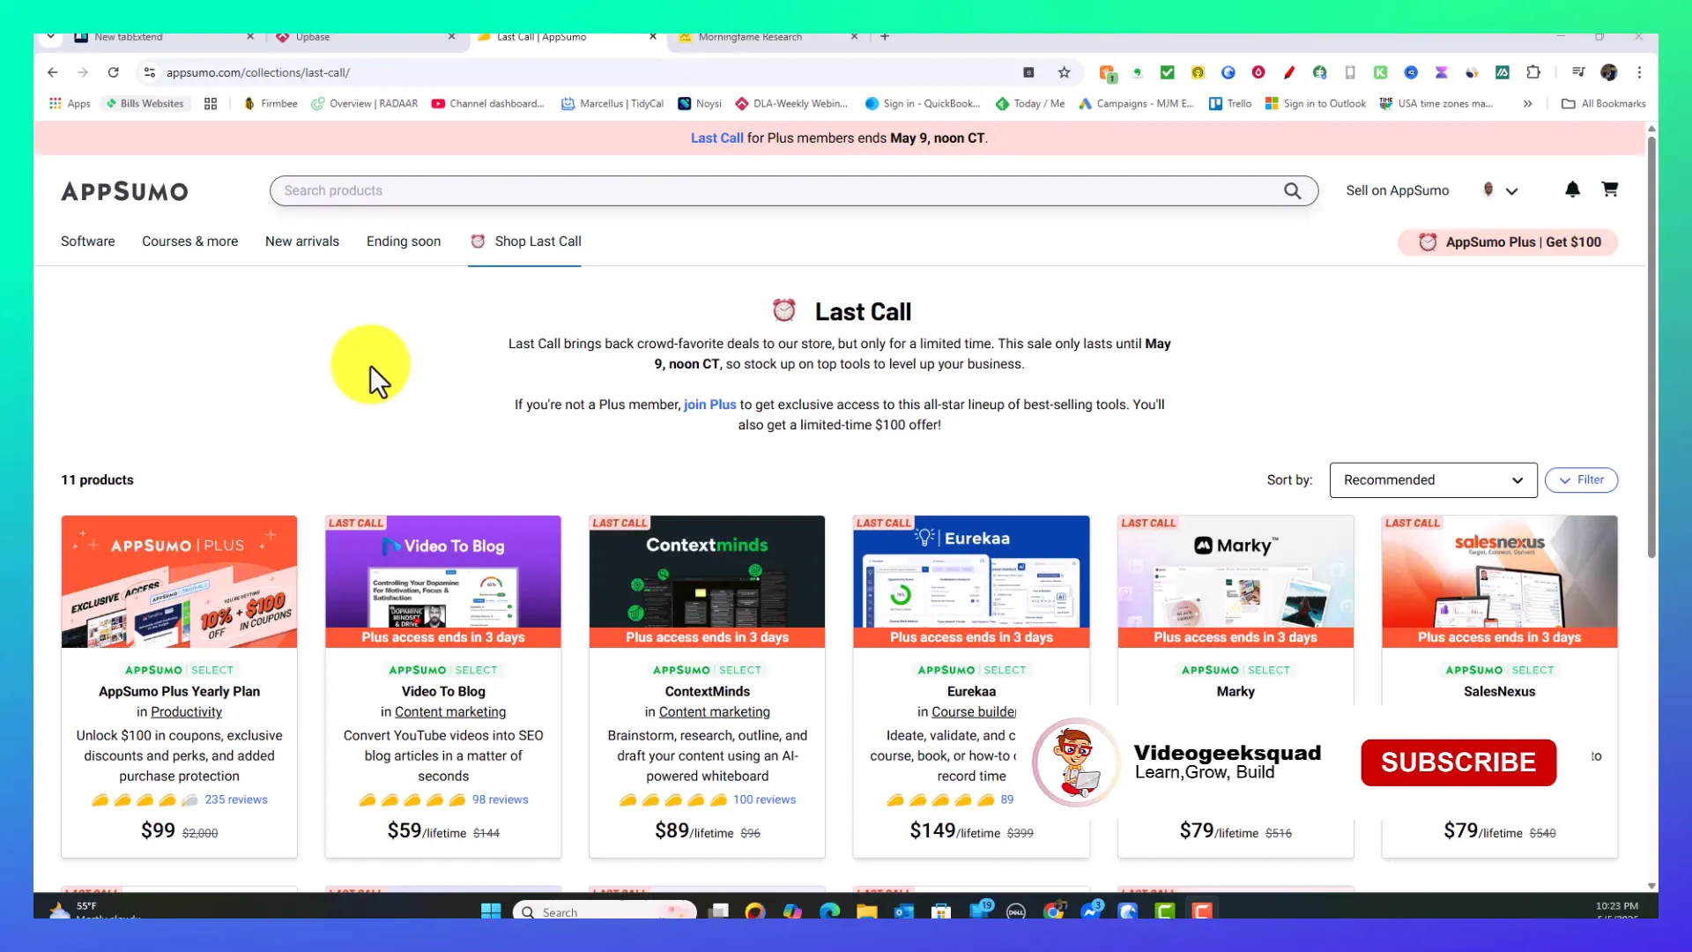The image size is (1692, 952).
Task: Open 235 reviews for AppSumo Plus
Action: 235,800
